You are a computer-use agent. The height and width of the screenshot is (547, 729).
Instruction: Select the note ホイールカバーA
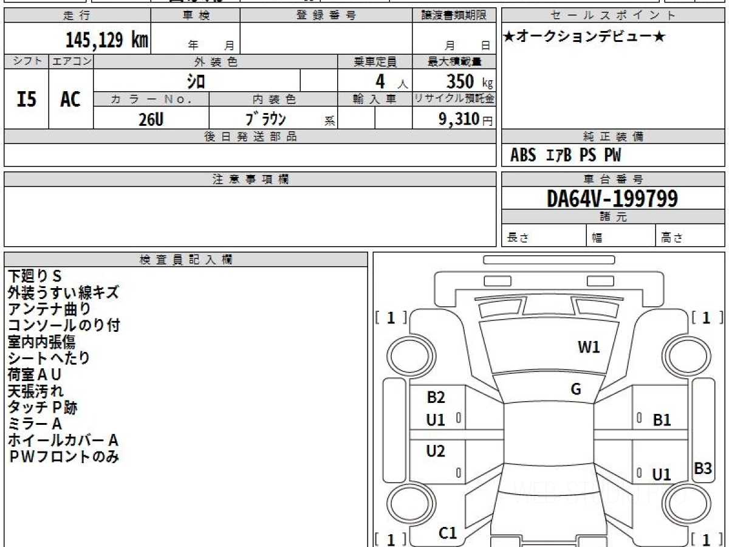(x=63, y=440)
